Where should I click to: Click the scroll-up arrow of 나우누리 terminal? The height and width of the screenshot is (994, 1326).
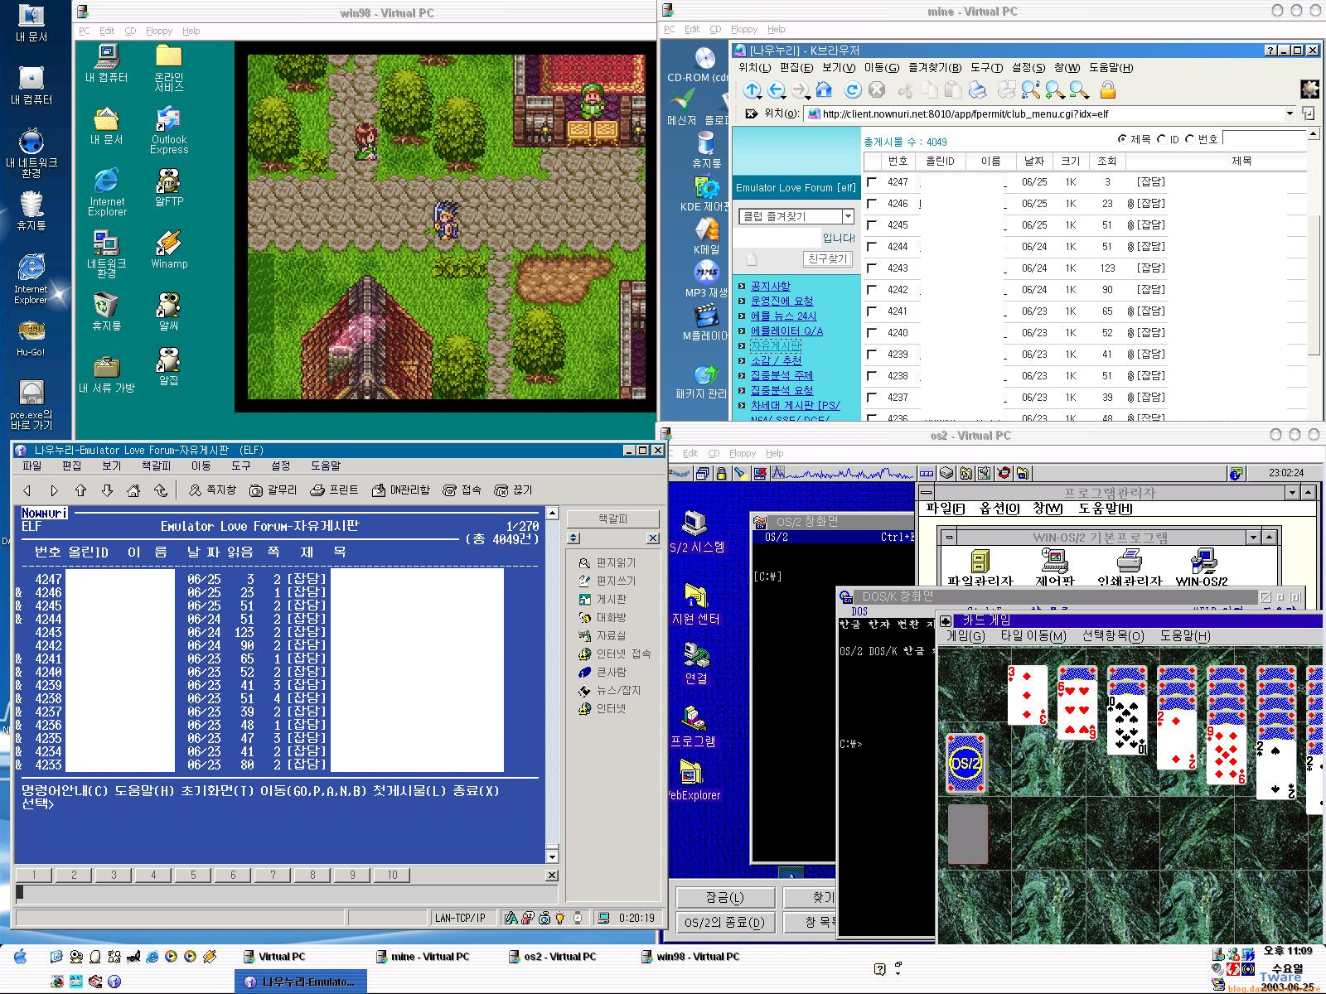click(552, 513)
